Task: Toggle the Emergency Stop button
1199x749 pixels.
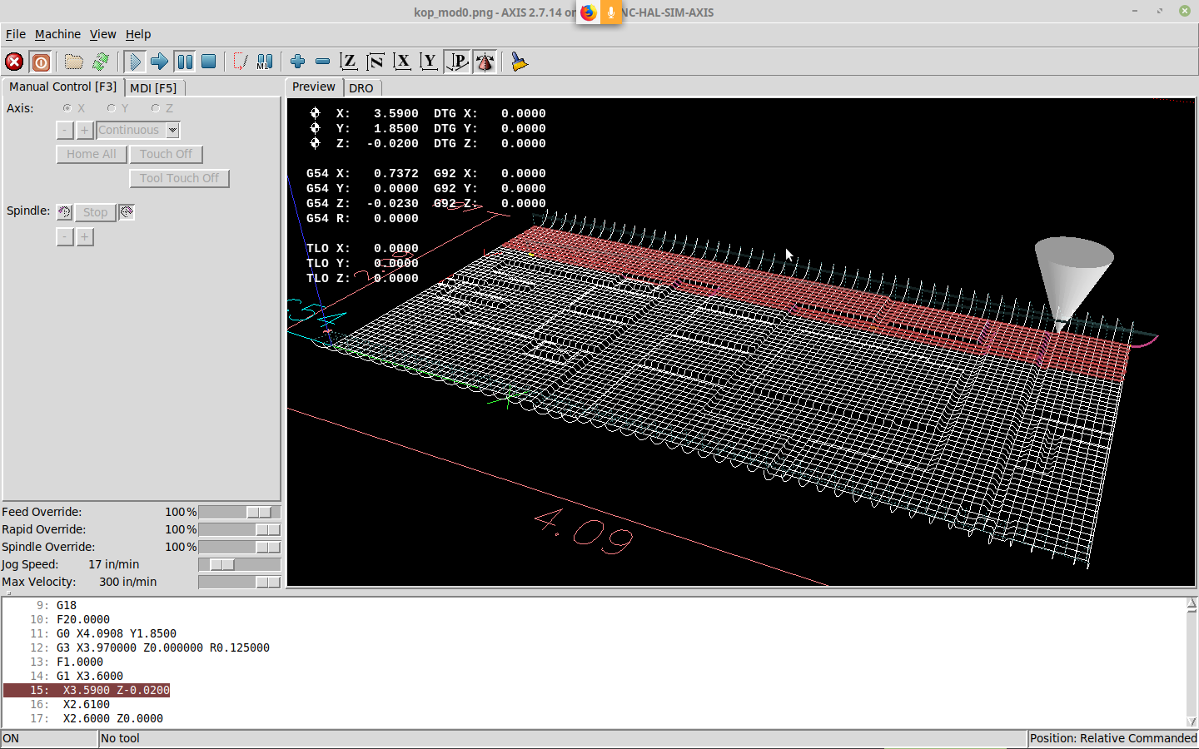Action: point(14,62)
